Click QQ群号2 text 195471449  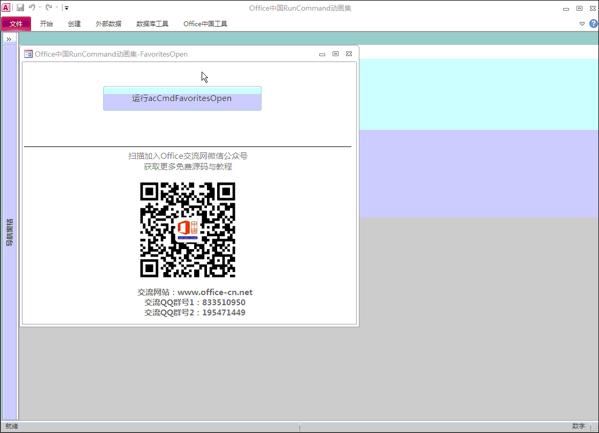click(195, 313)
